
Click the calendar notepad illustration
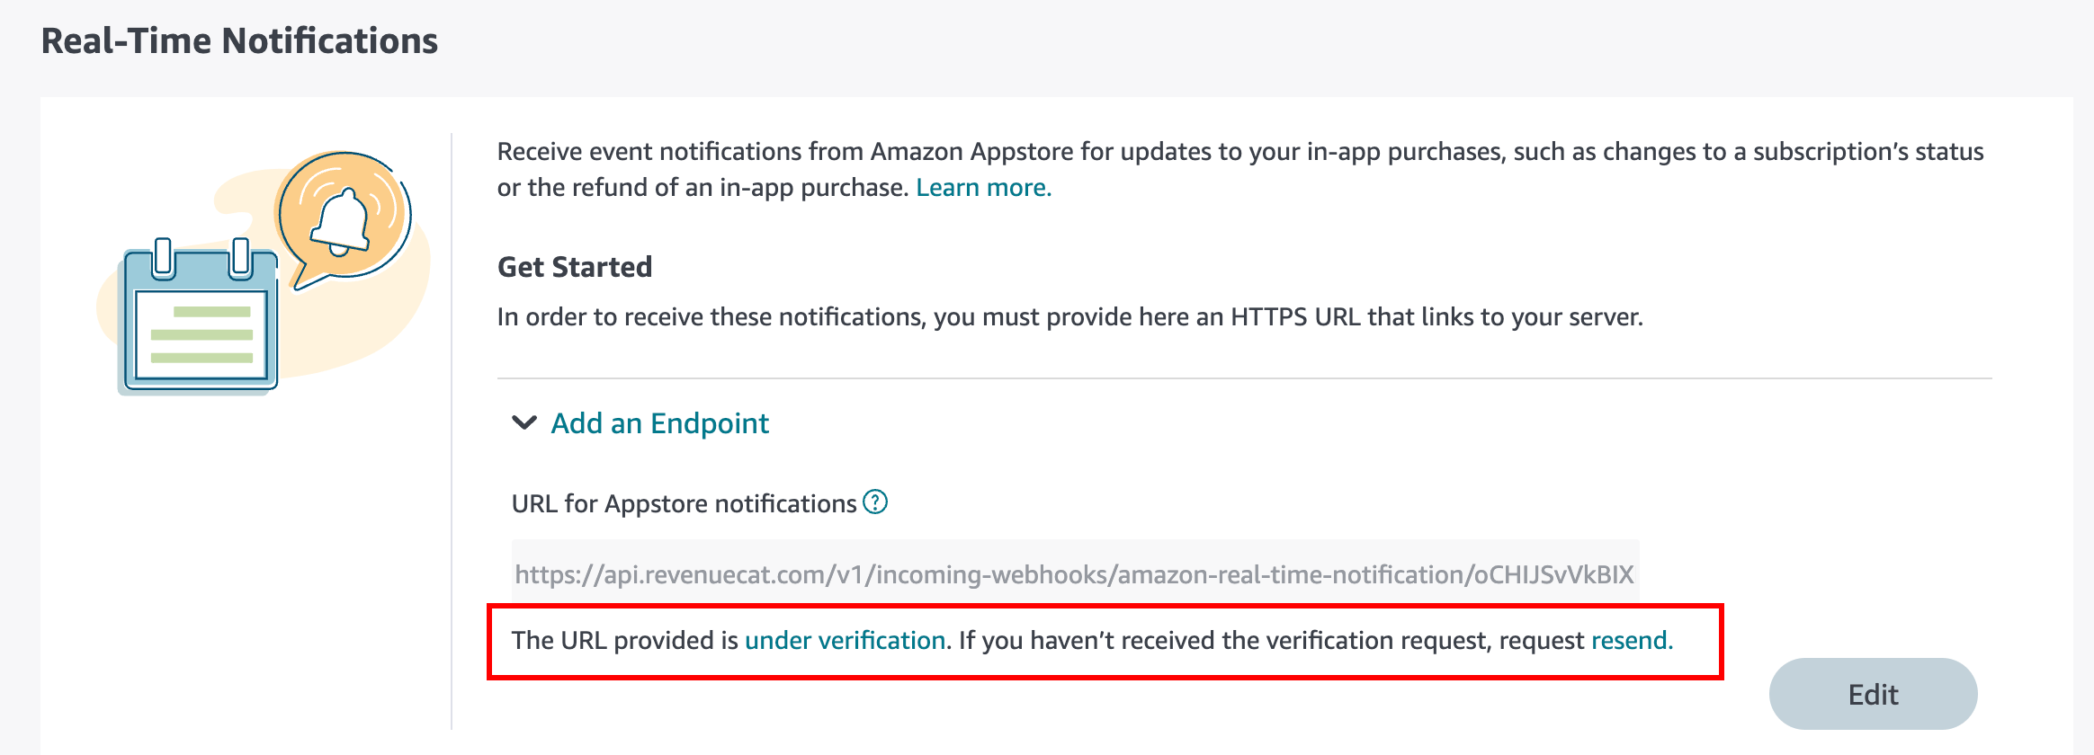point(200,324)
